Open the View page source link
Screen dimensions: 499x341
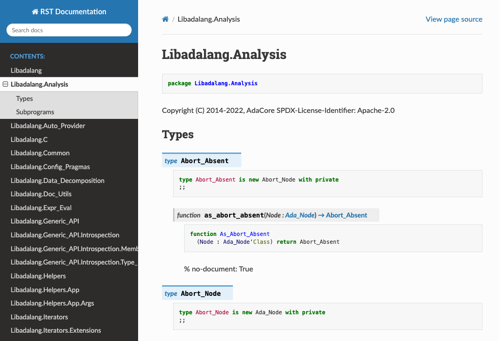click(x=454, y=19)
